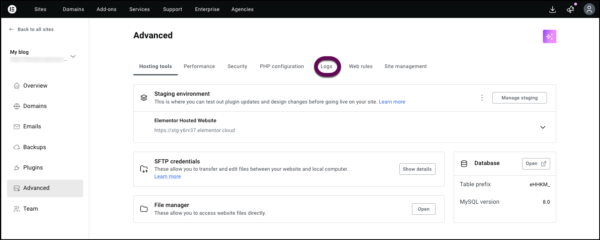Click the AI sparkle icon near Advanced heading
600x240 pixels.
click(x=549, y=36)
